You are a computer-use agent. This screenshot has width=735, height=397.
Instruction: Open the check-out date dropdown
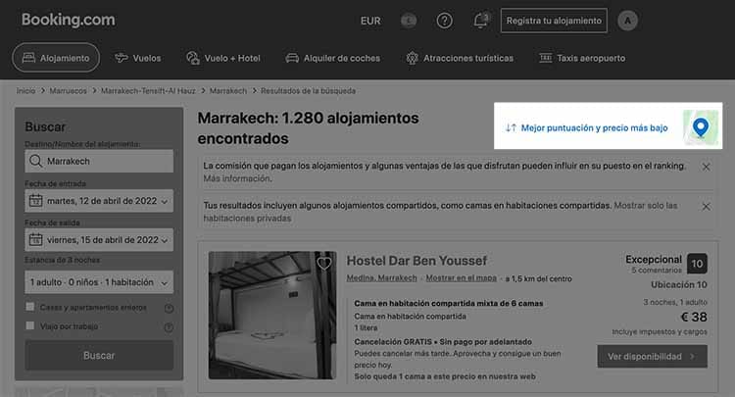[99, 240]
